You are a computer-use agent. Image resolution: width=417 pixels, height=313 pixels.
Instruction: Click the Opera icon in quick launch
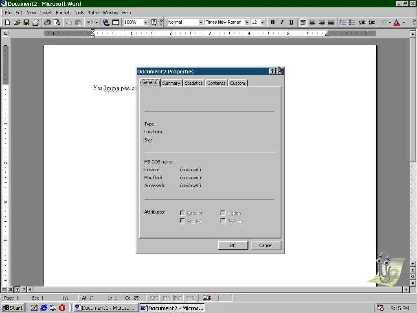coord(62,308)
